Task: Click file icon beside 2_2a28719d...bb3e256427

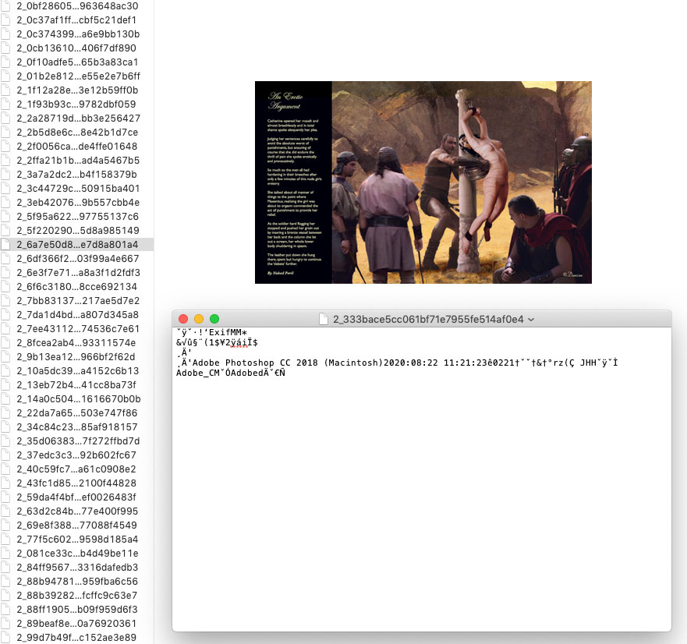Action: coord(7,119)
